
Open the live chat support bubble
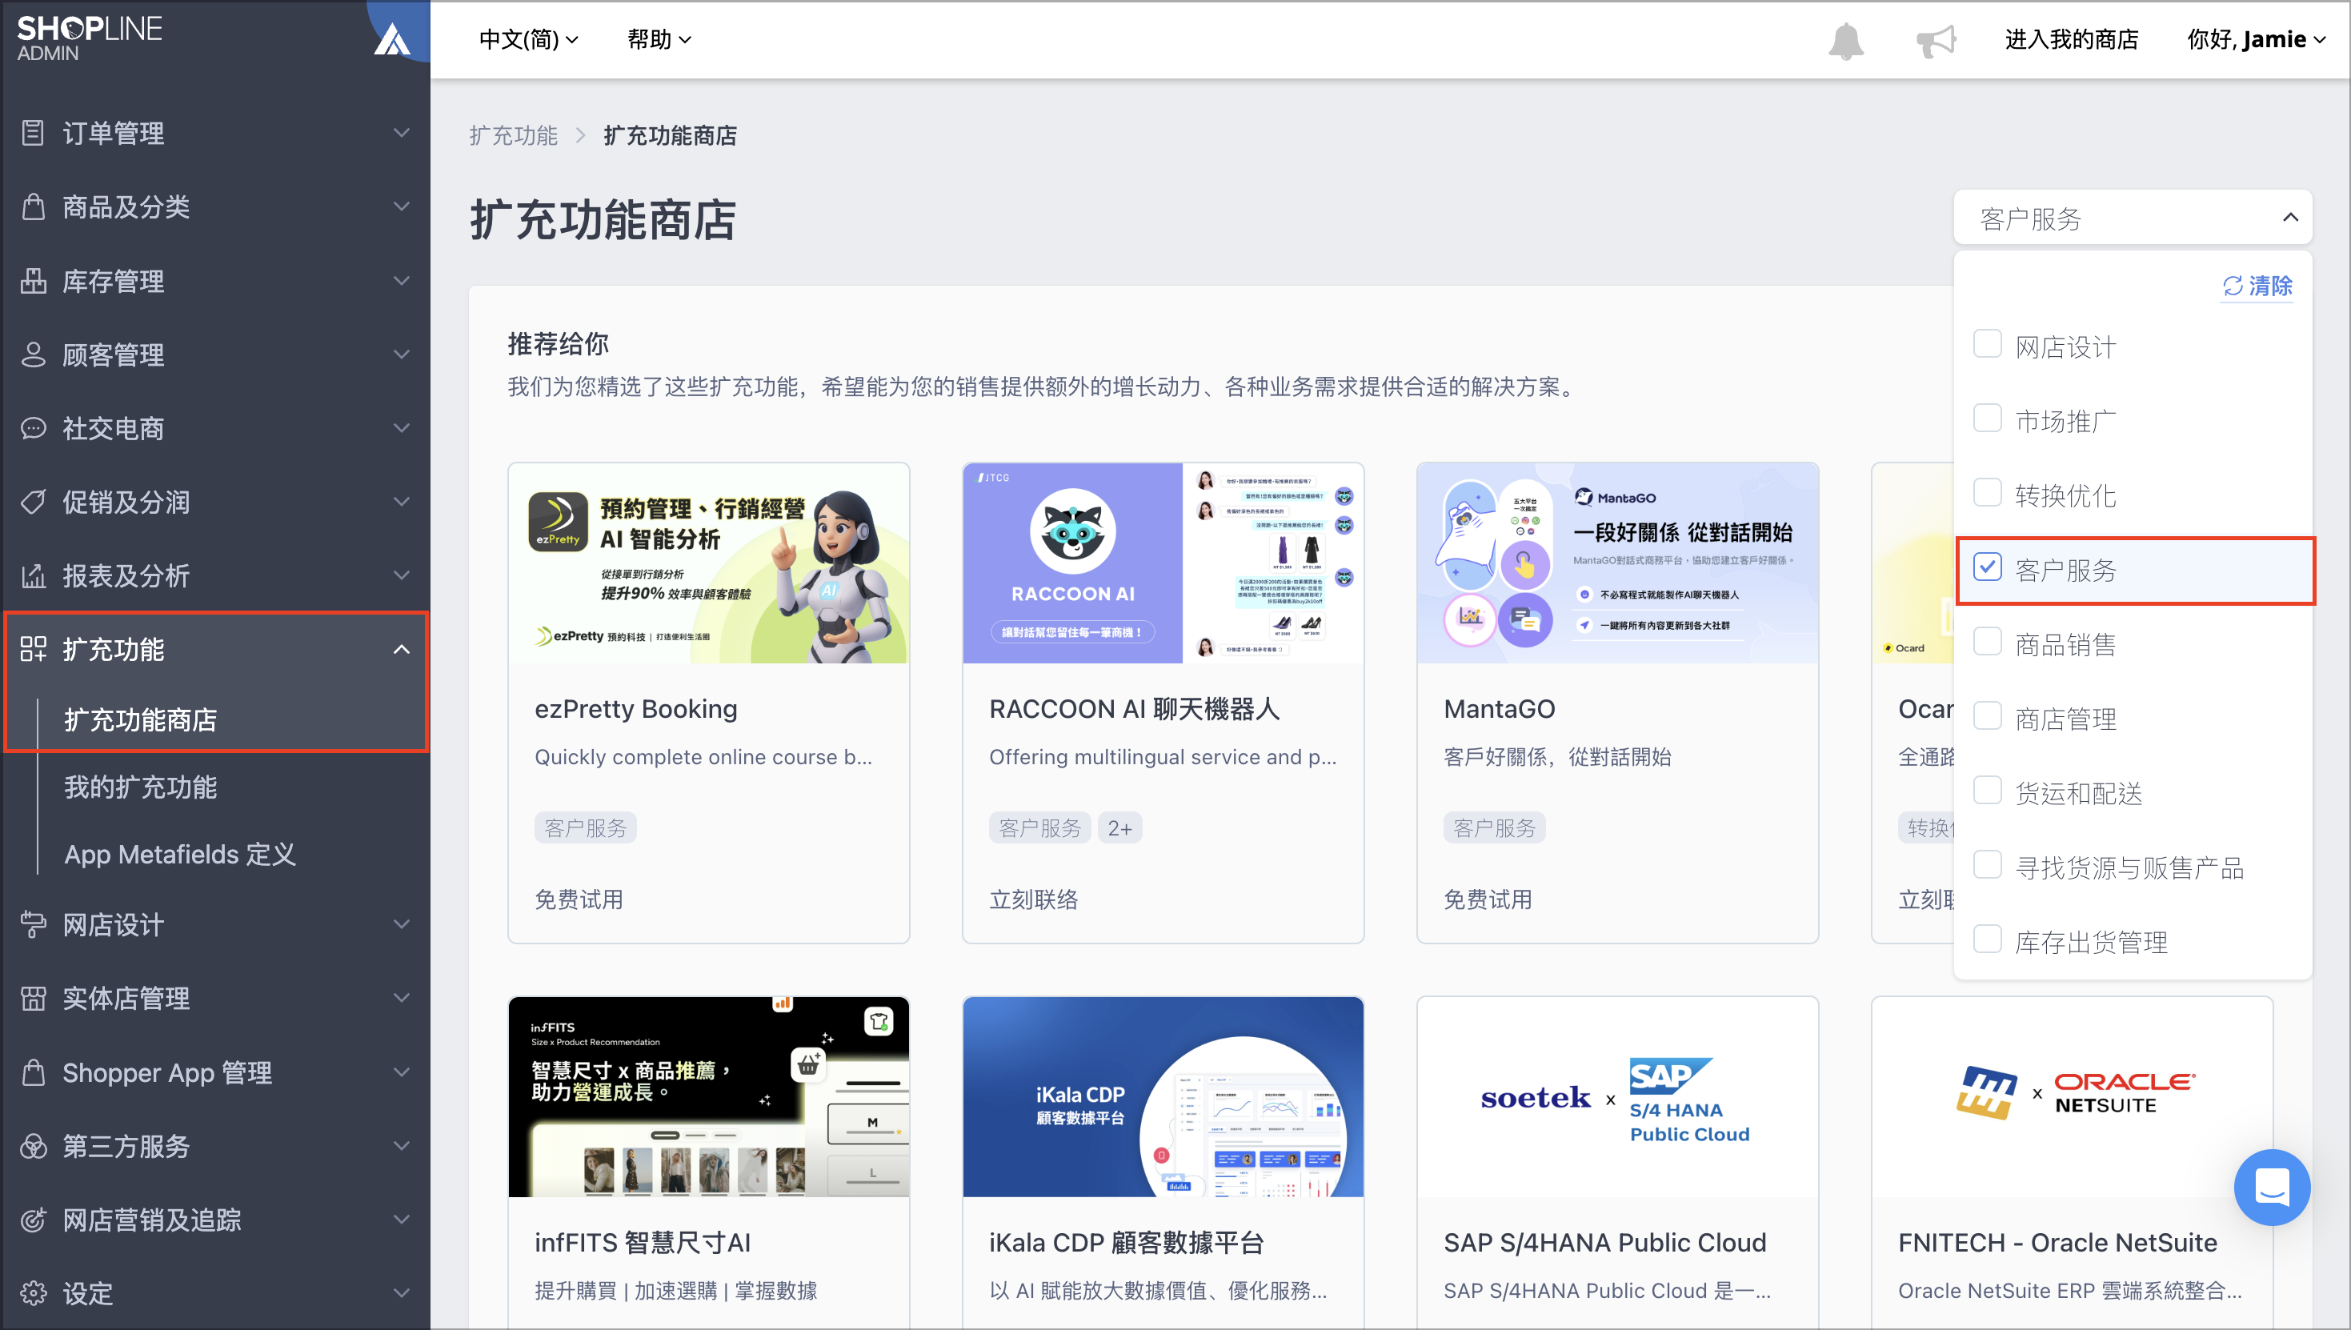2272,1188
